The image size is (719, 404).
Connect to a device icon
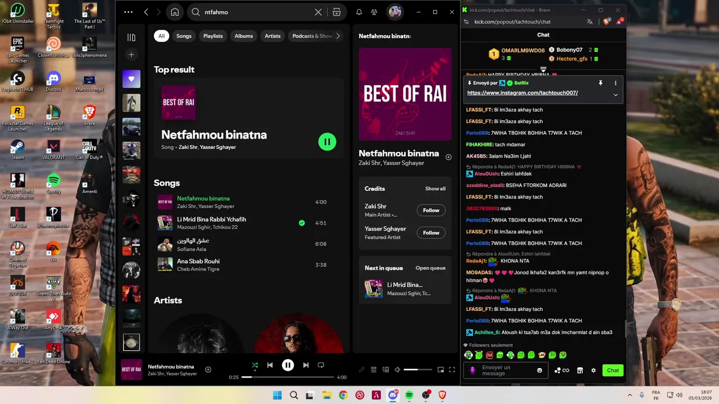pyautogui.click(x=385, y=370)
